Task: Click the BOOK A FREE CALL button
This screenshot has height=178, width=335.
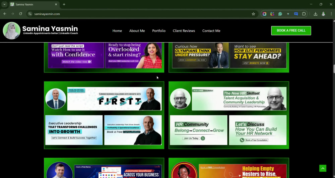Action: pos(291,30)
